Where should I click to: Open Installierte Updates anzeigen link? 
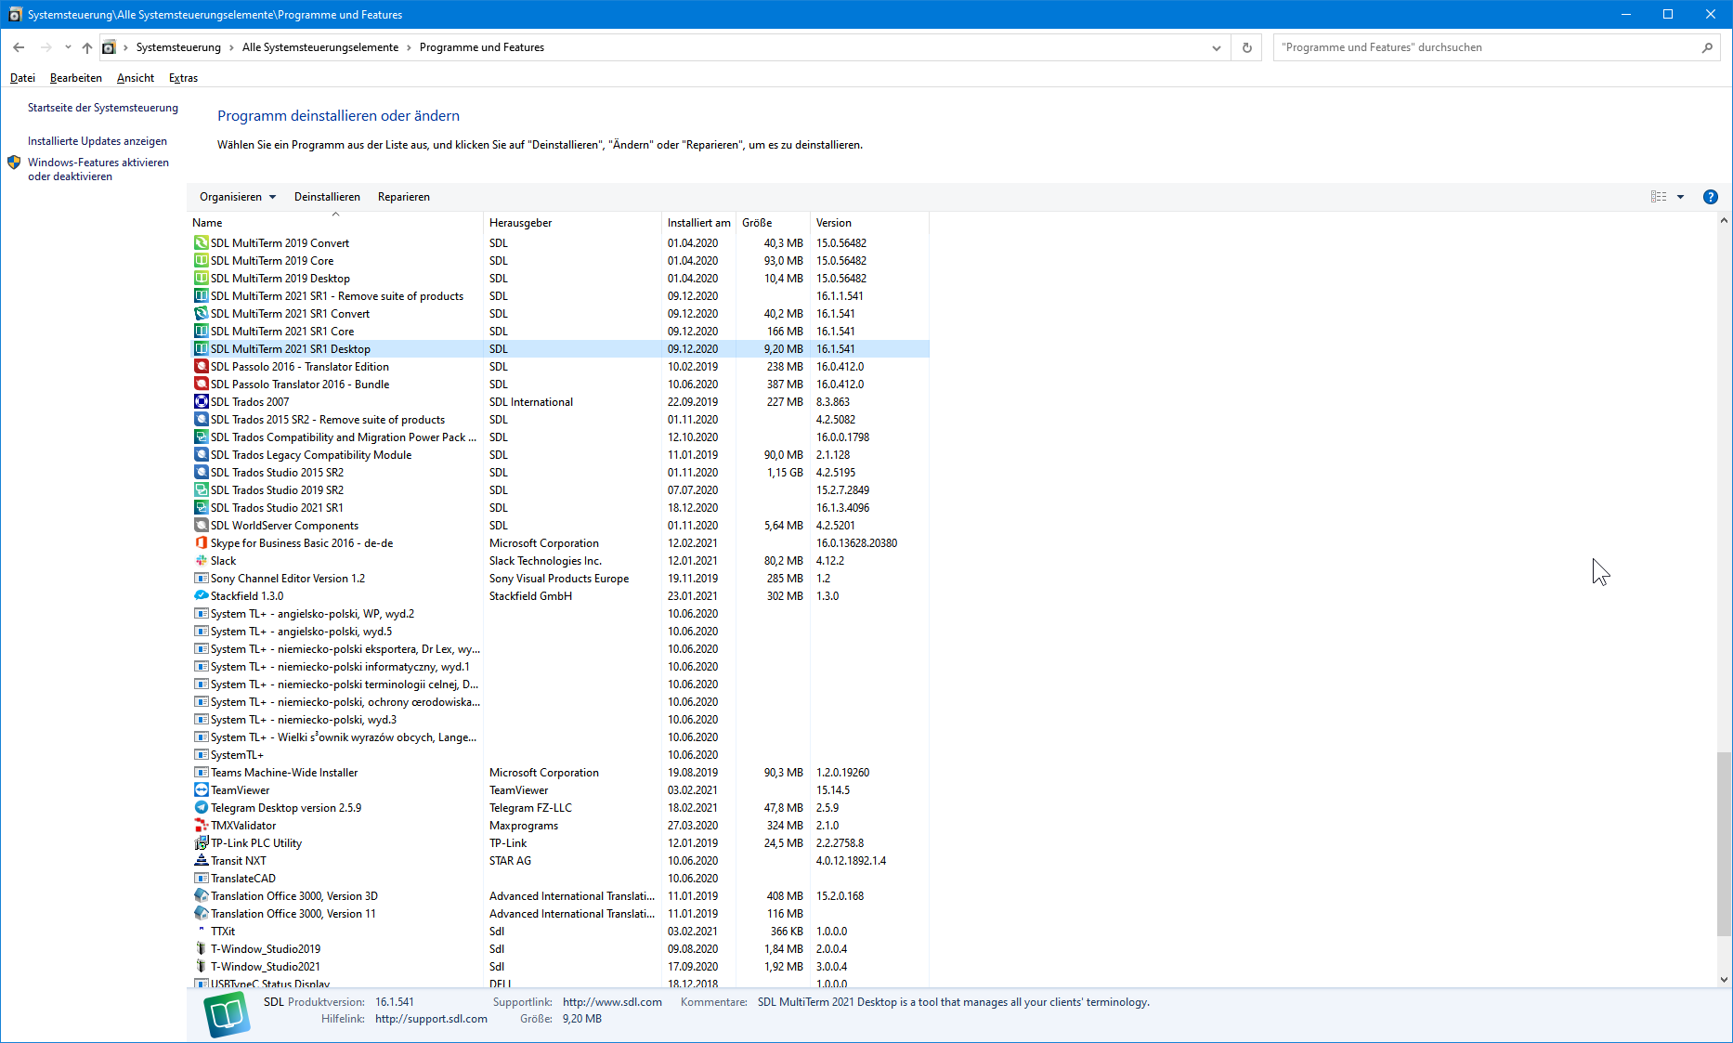coord(98,141)
